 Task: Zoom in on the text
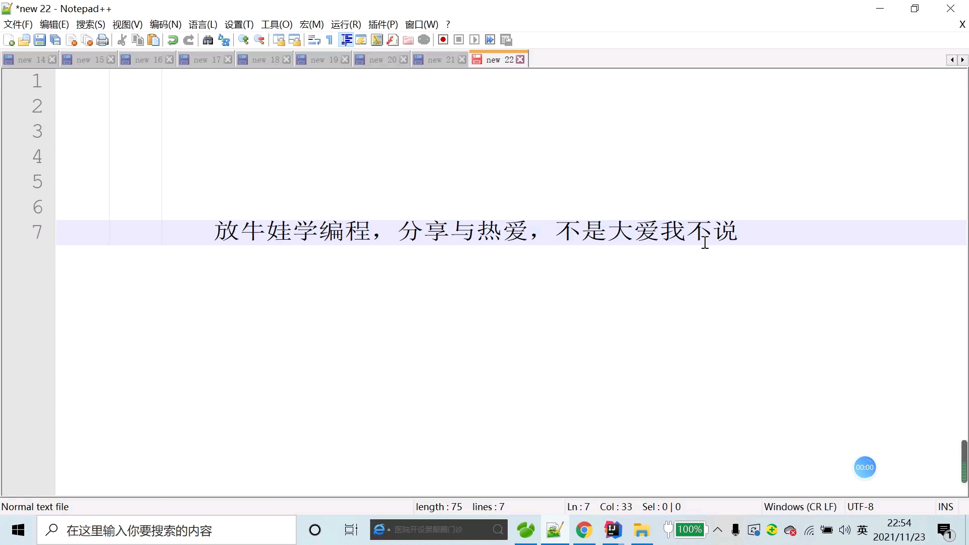pos(244,40)
